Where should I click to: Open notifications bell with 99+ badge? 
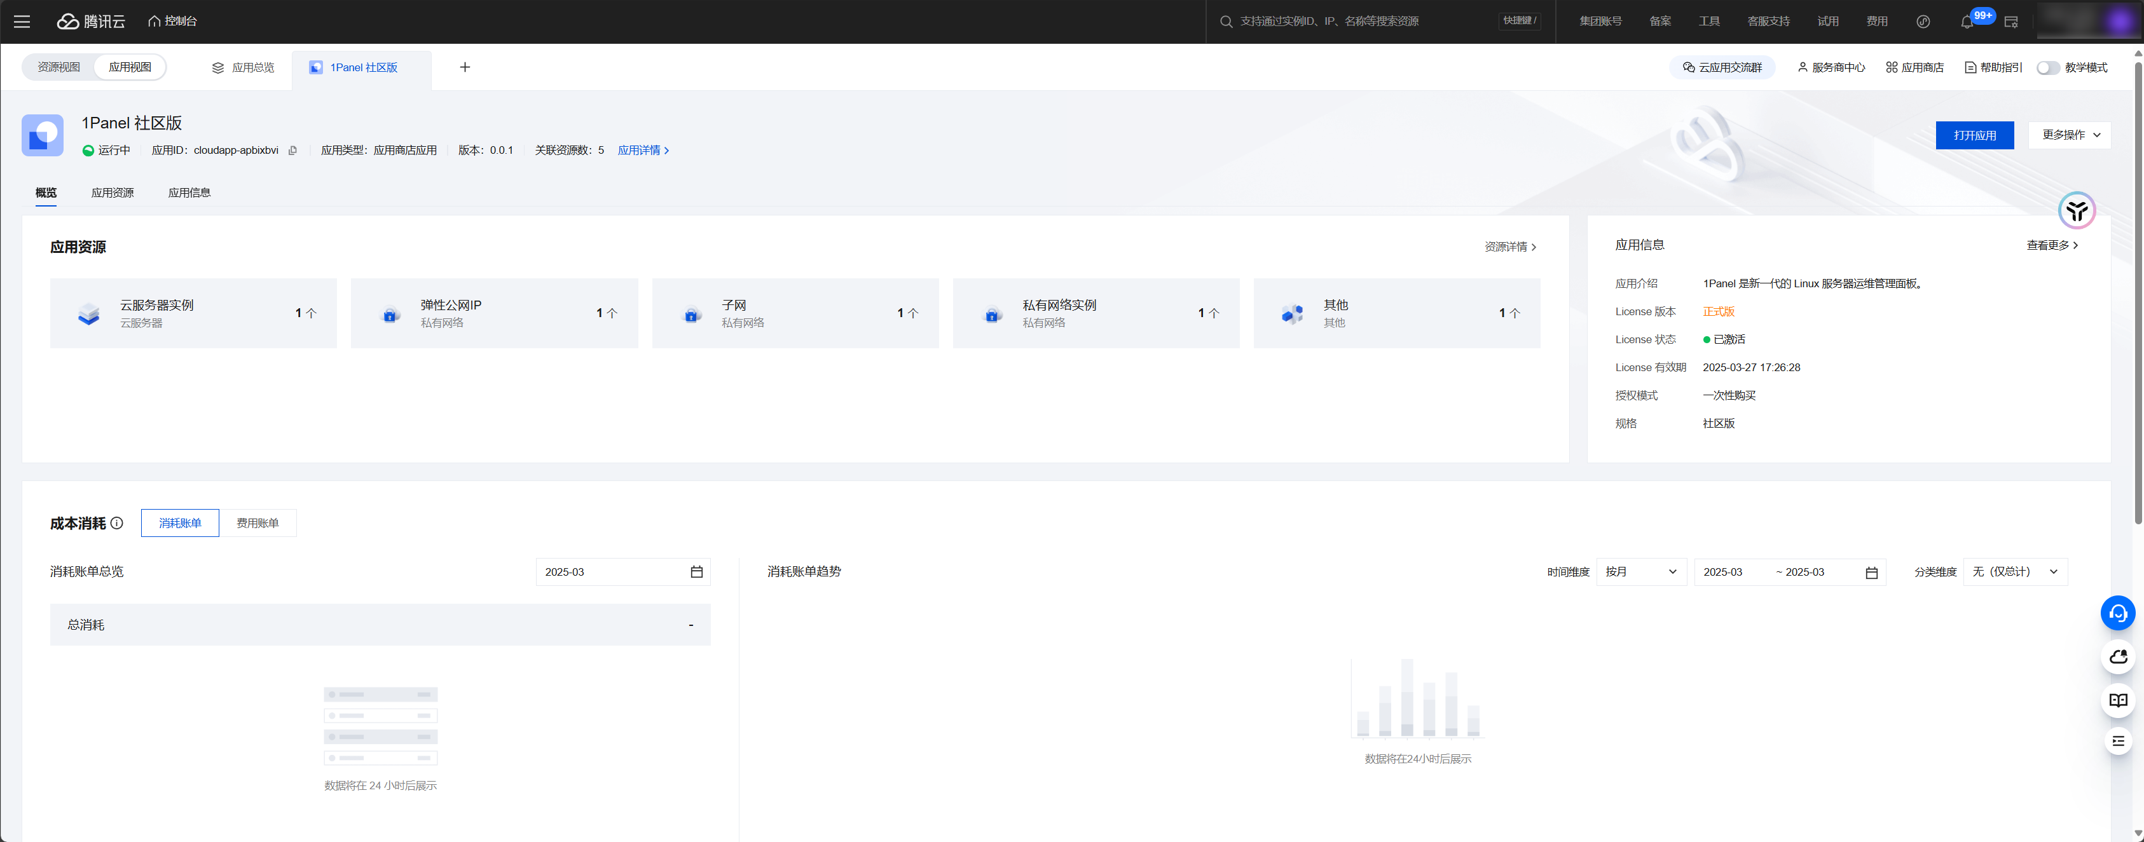[x=1967, y=22]
